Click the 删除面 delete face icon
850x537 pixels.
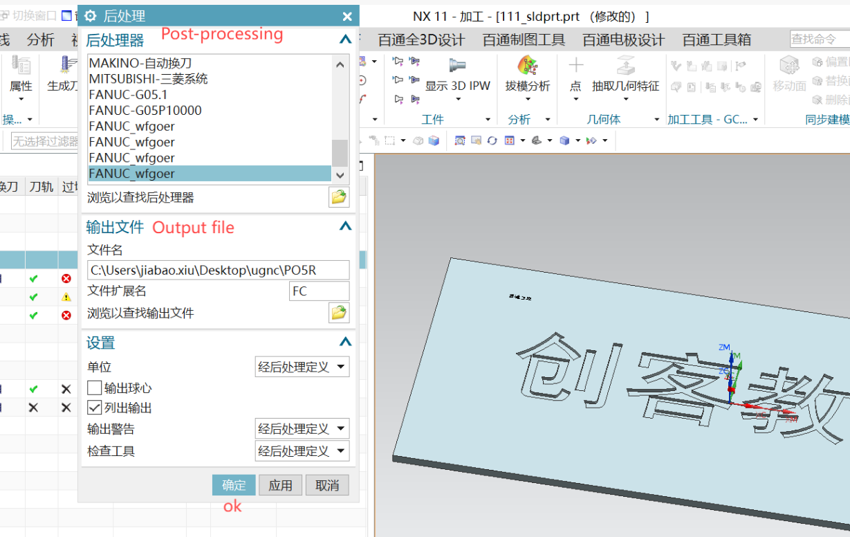coord(817,99)
